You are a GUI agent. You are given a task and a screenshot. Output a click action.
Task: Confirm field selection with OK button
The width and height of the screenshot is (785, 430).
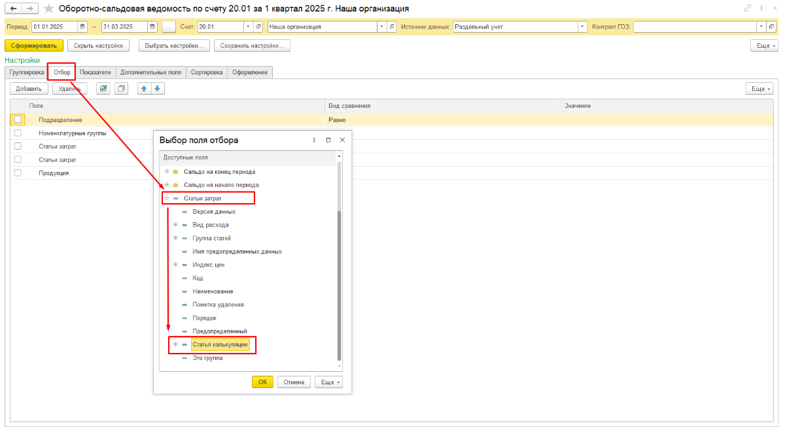coord(262,382)
